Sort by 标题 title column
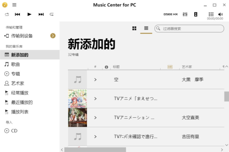This screenshot has width=229, height=152. (x=116, y=67)
